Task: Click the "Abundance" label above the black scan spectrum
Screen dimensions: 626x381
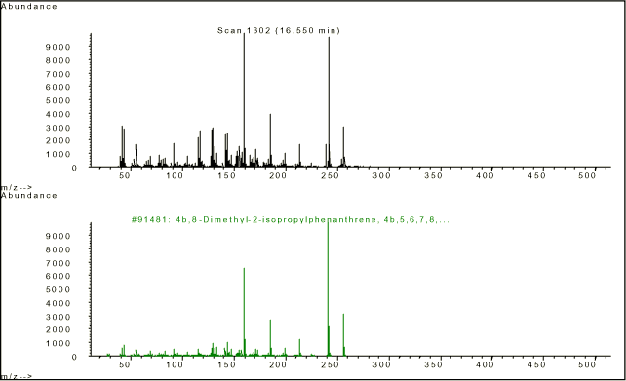Action: (28, 7)
